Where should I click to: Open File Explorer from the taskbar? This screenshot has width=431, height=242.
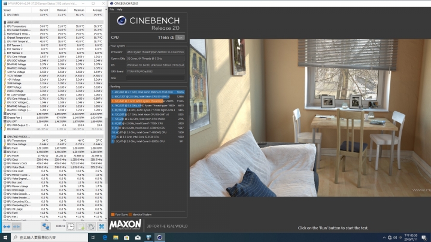coord(116,237)
